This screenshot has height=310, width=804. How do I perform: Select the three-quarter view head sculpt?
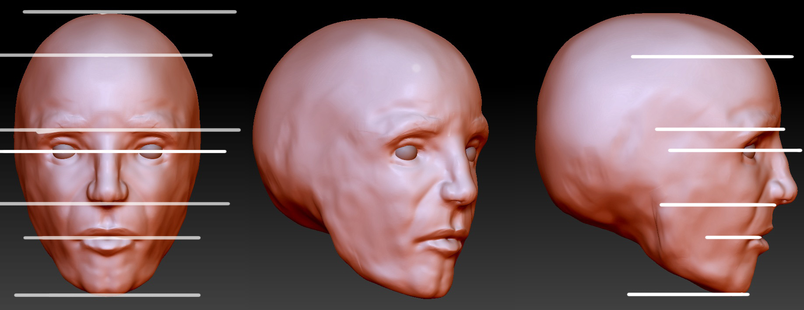pyautogui.click(x=370, y=158)
